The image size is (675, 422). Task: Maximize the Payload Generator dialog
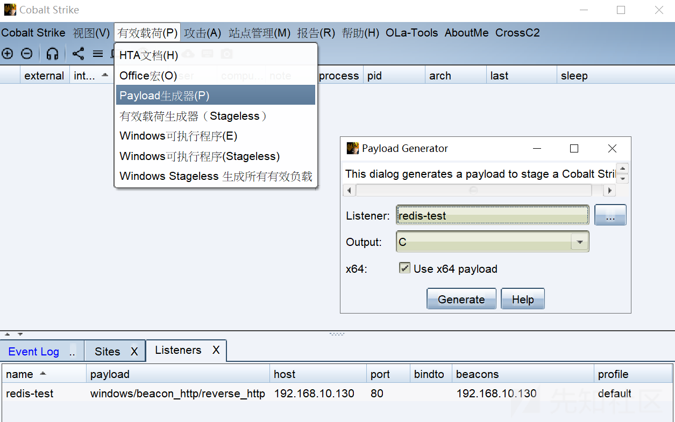(574, 149)
